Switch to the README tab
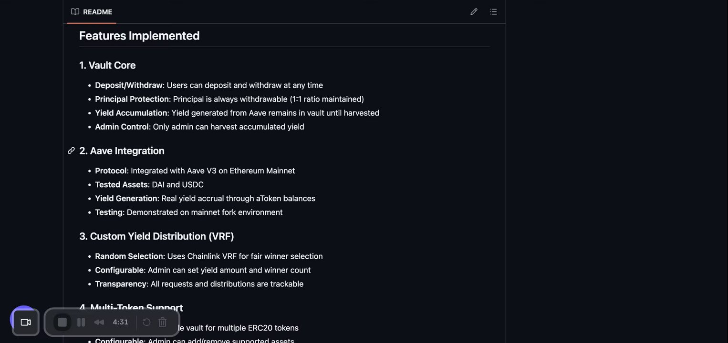 point(92,12)
